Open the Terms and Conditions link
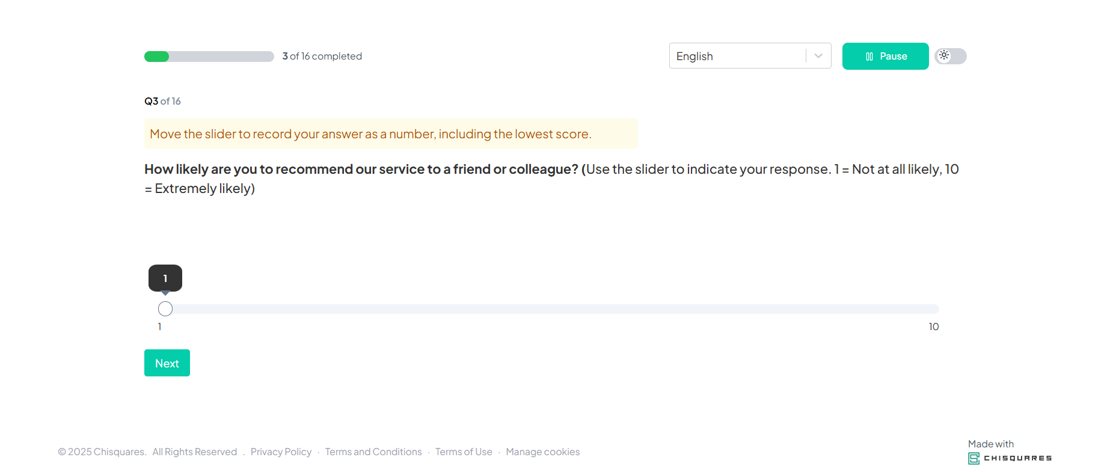 (373, 452)
